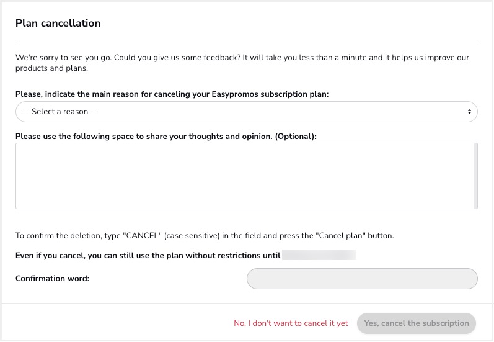Click the "(Optional)" text in the label
Viewport: 494px width, 342px height.
(x=296, y=137)
